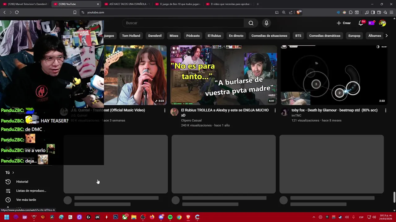Switch to El vídeo que necesitas tab

point(228,4)
